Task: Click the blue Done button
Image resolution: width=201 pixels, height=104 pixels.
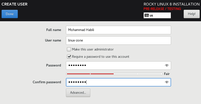Action: (10, 14)
